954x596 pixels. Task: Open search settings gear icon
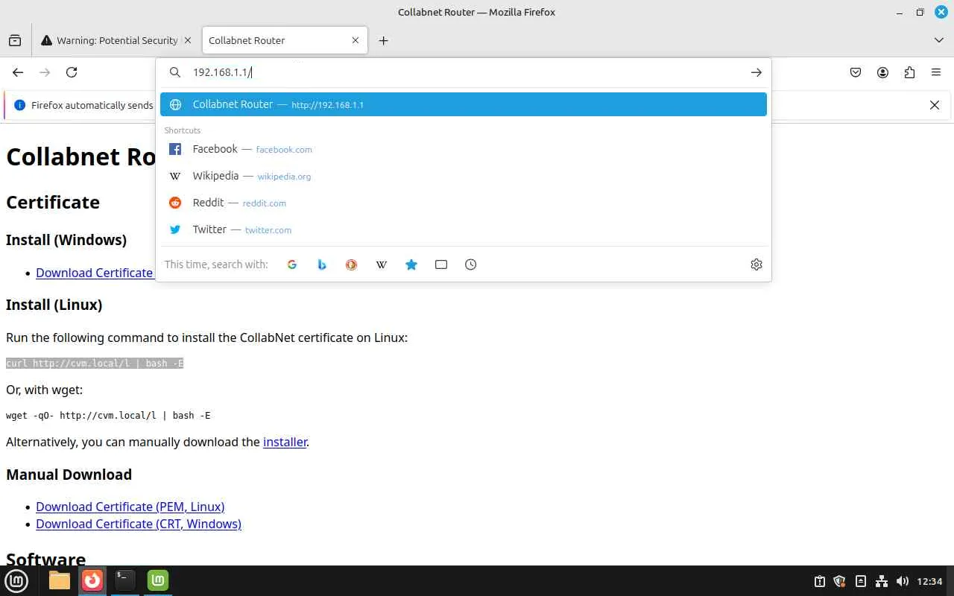pyautogui.click(x=756, y=264)
